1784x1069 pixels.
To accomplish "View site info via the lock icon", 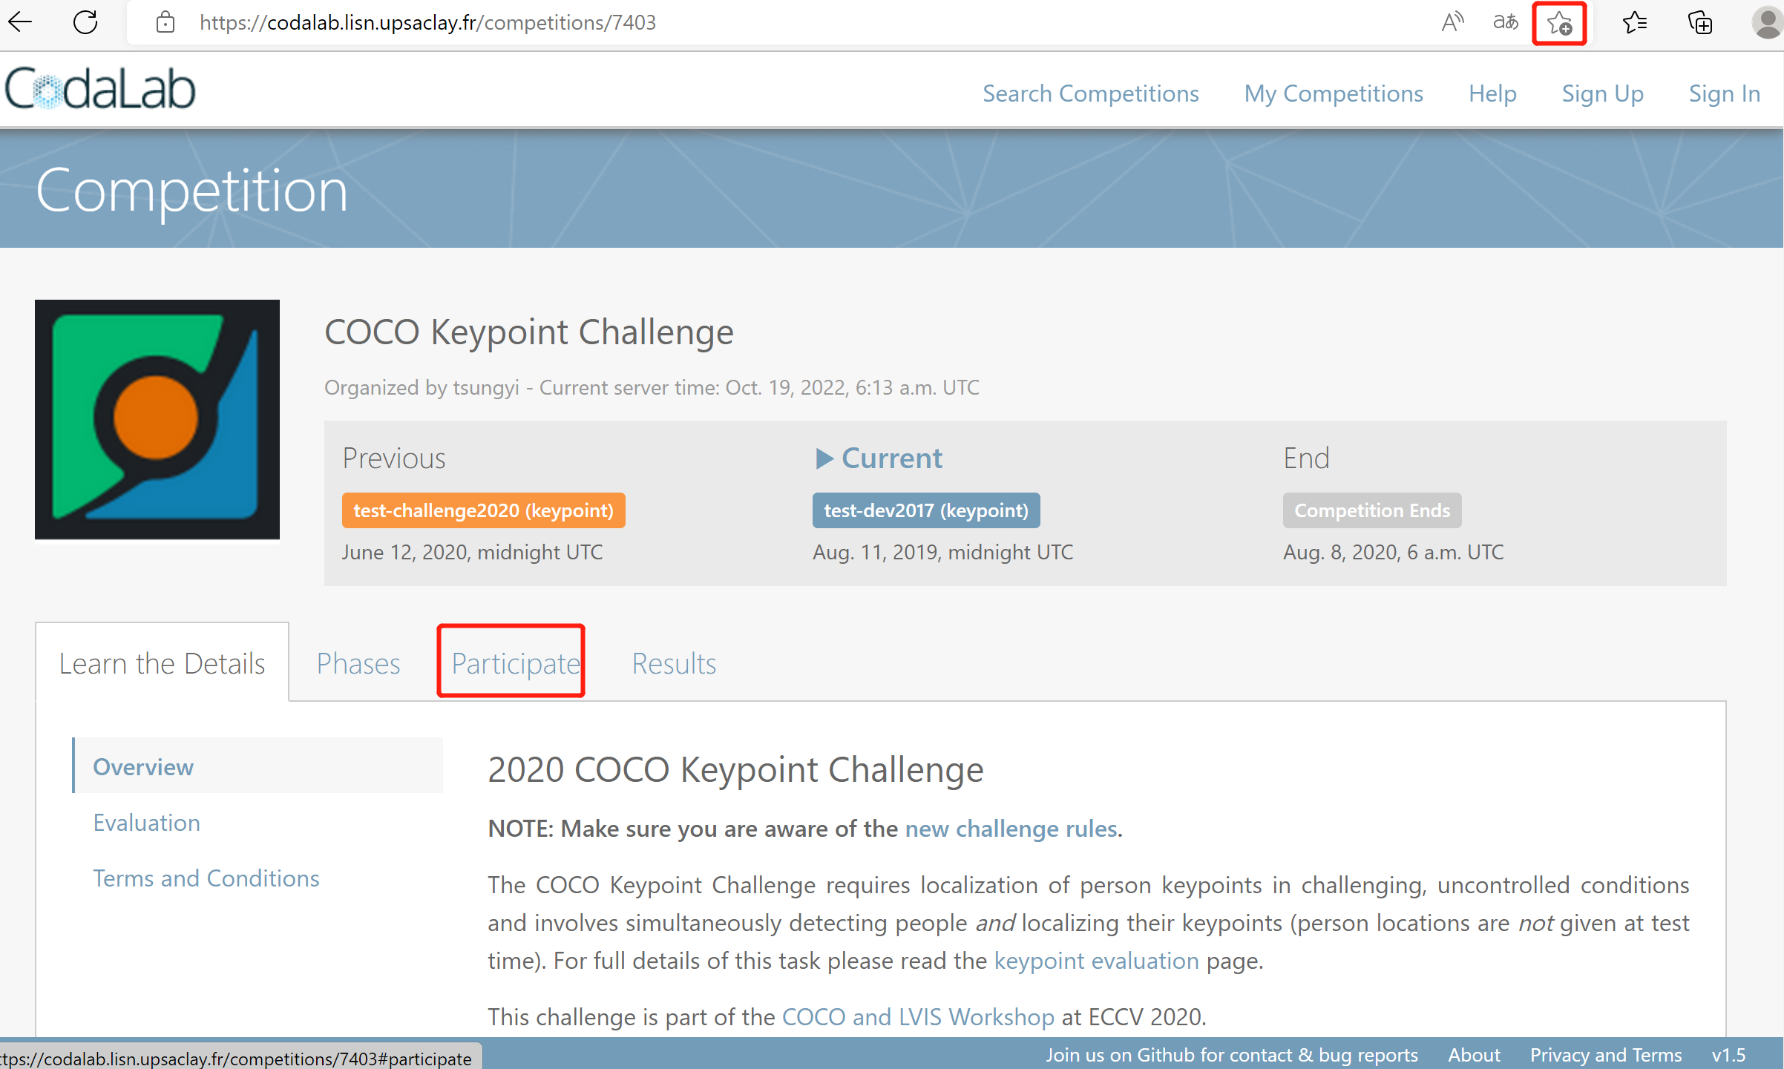I will coord(165,22).
